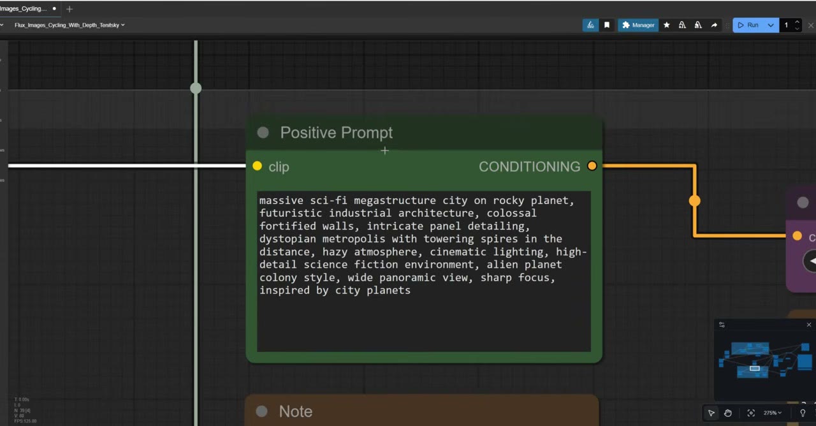Click the yellow clip input socket
The height and width of the screenshot is (426, 816).
click(257, 166)
